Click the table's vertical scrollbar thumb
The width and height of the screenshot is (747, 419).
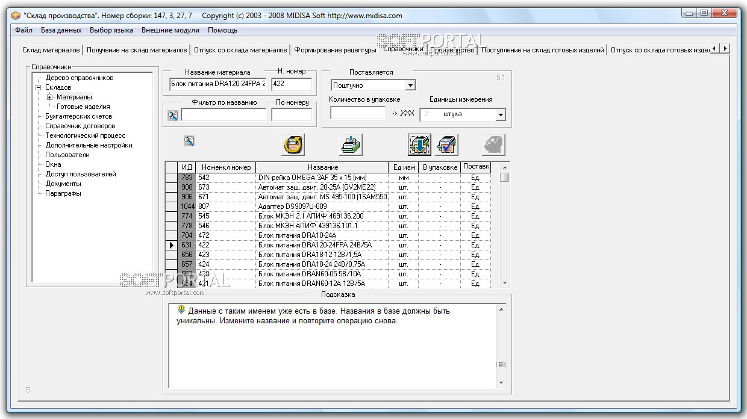pyautogui.click(x=505, y=177)
